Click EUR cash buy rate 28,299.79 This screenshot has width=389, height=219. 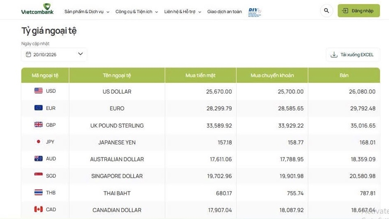(219, 109)
